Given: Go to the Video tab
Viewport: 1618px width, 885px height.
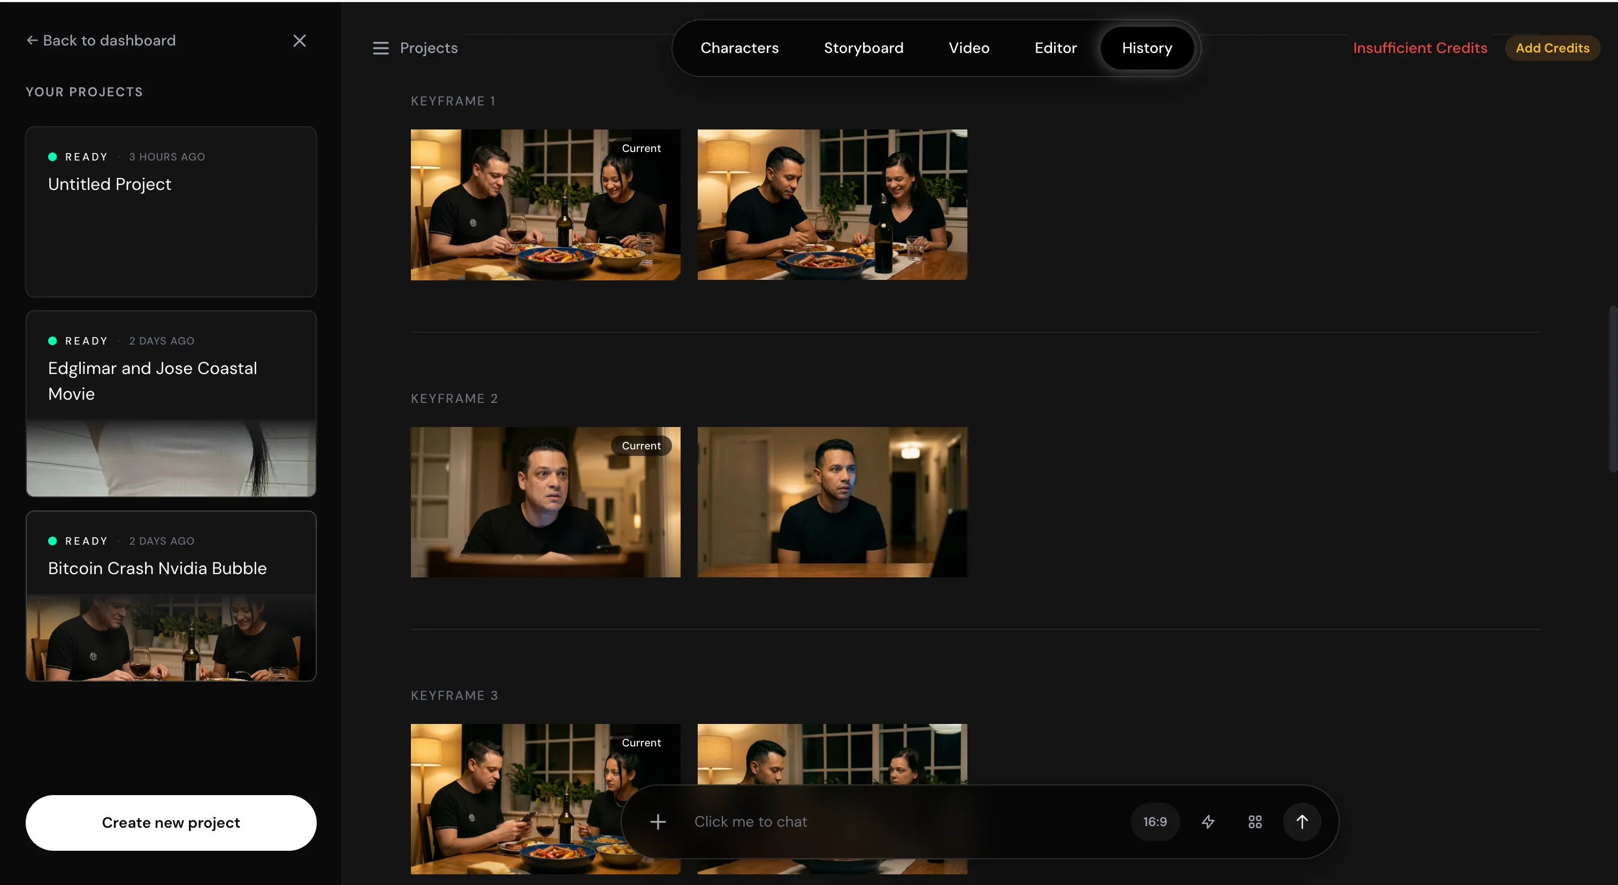Looking at the screenshot, I should pyautogui.click(x=968, y=48).
